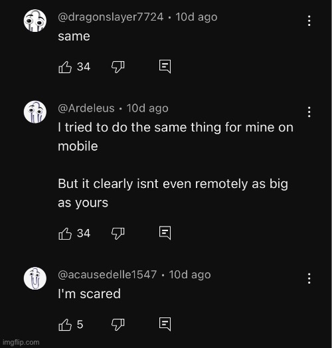
Task: Reply to the "I'm scared" comment
Action: (x=165, y=324)
